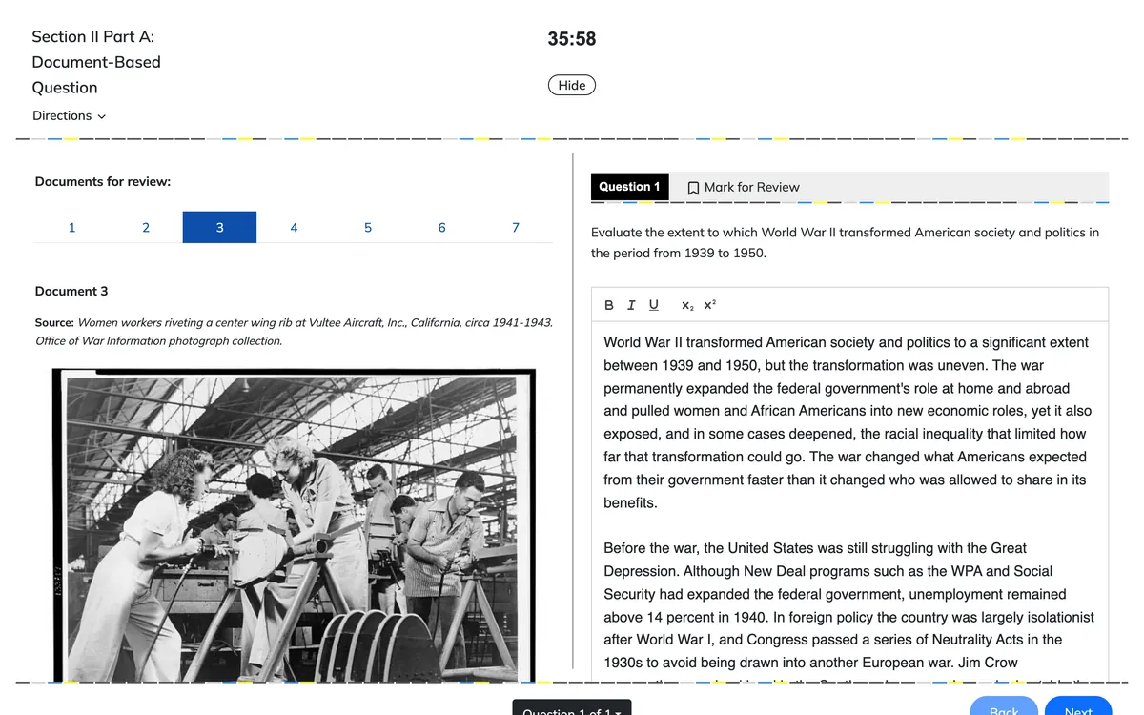Image resolution: width=1144 pixels, height=715 pixels.
Task: Click the Source citation for Document 3
Action: click(294, 332)
